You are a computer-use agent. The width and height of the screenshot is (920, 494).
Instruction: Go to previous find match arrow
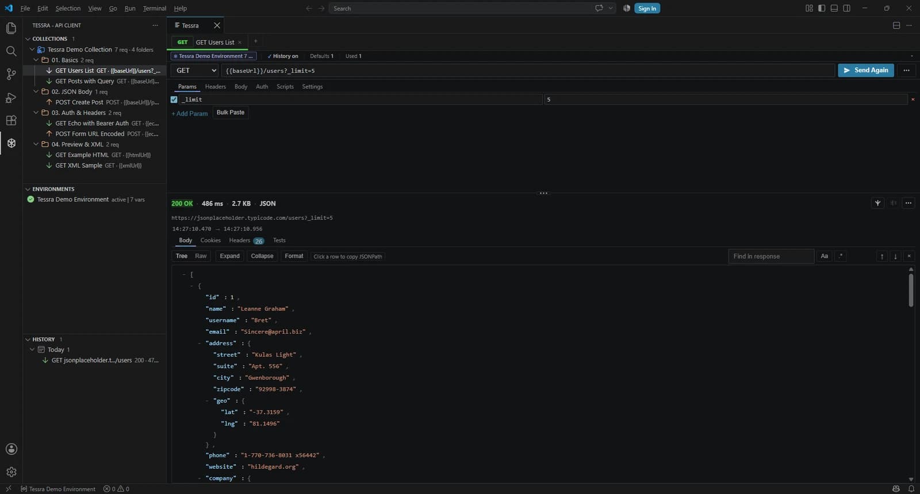pyautogui.click(x=882, y=256)
